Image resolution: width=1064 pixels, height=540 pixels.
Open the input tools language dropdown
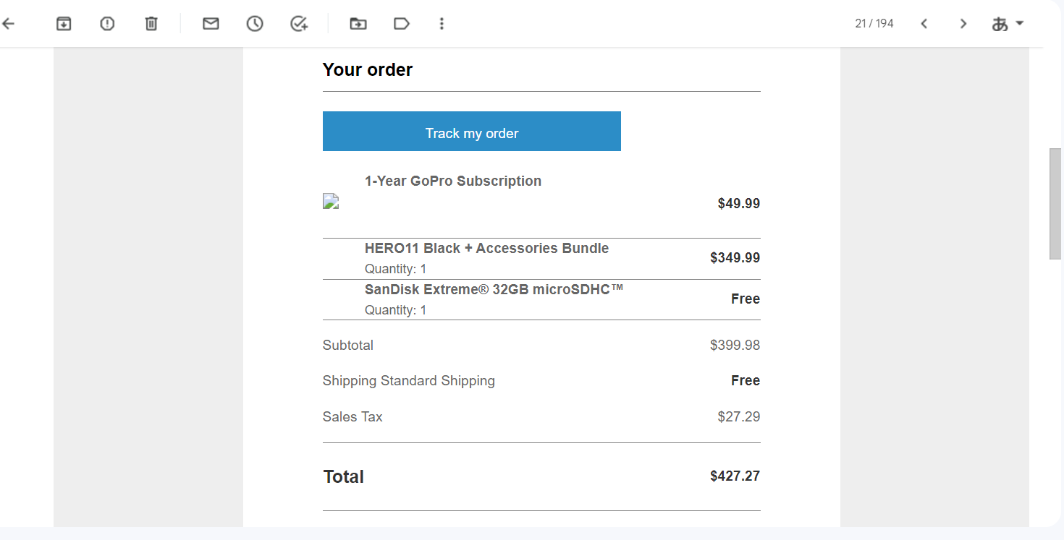[1008, 24]
